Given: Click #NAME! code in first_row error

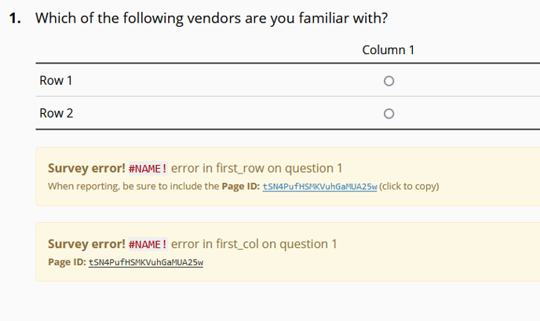Looking at the screenshot, I should pyautogui.click(x=148, y=169).
